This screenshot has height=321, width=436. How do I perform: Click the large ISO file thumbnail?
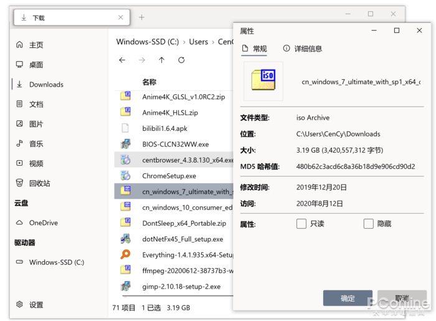coord(263,80)
